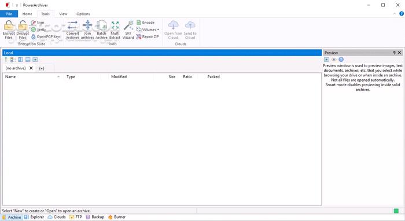Open the Multi Extract tool
This screenshot has width=405, height=221.
[115, 30]
